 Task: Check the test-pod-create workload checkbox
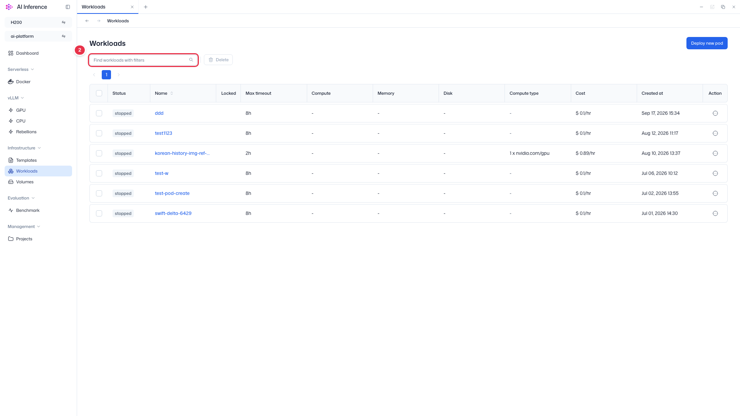point(99,193)
